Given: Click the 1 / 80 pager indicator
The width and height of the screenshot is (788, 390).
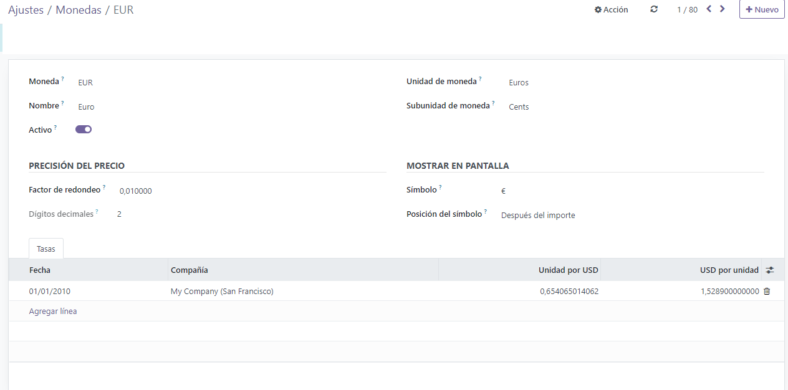Looking at the screenshot, I should click(686, 9).
